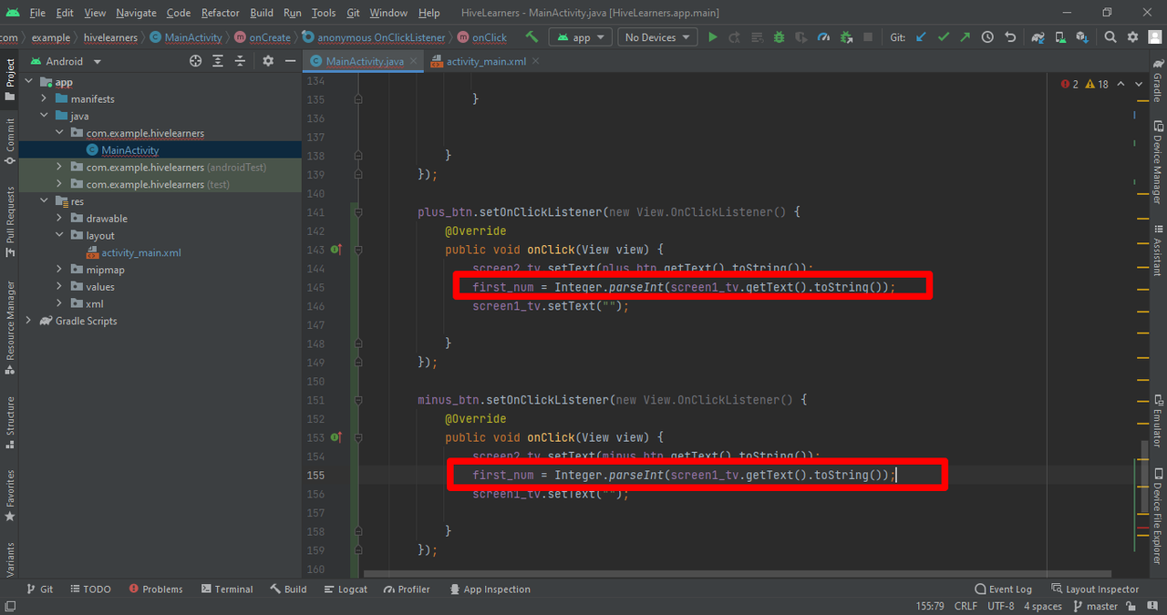Viewport: 1167px width, 615px height.
Task: Show Git history clock icon
Action: click(987, 37)
